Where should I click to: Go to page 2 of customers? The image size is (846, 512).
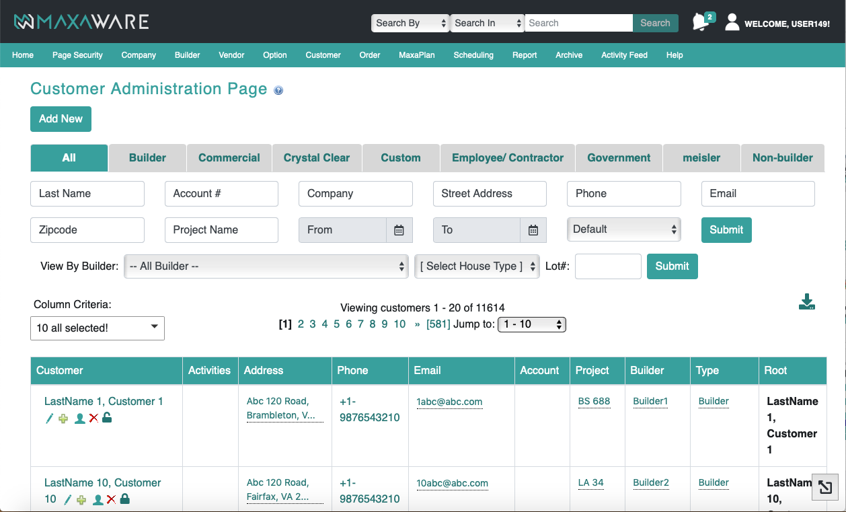click(x=301, y=324)
